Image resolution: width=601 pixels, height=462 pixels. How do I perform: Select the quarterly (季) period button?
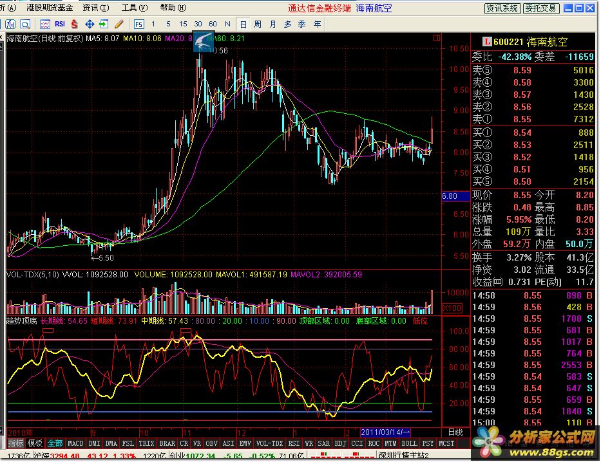tap(302, 24)
